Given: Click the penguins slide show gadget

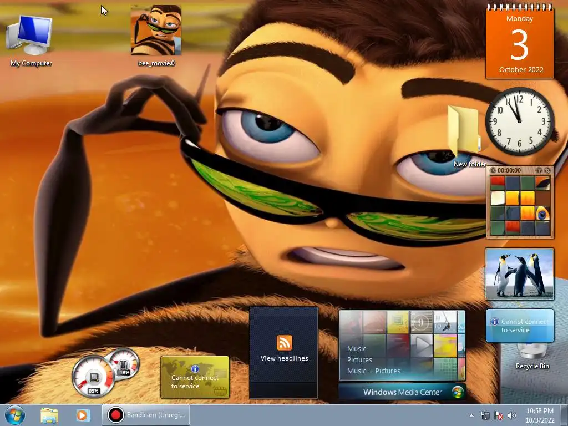Looking at the screenshot, I should pyautogui.click(x=519, y=274).
